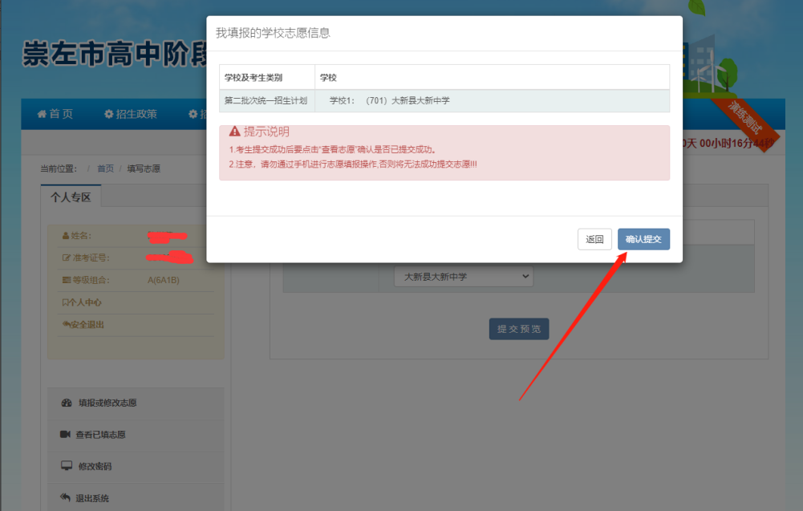This screenshot has height=511, width=803.
Task: Select the 个人专区 tab
Action: 71,197
